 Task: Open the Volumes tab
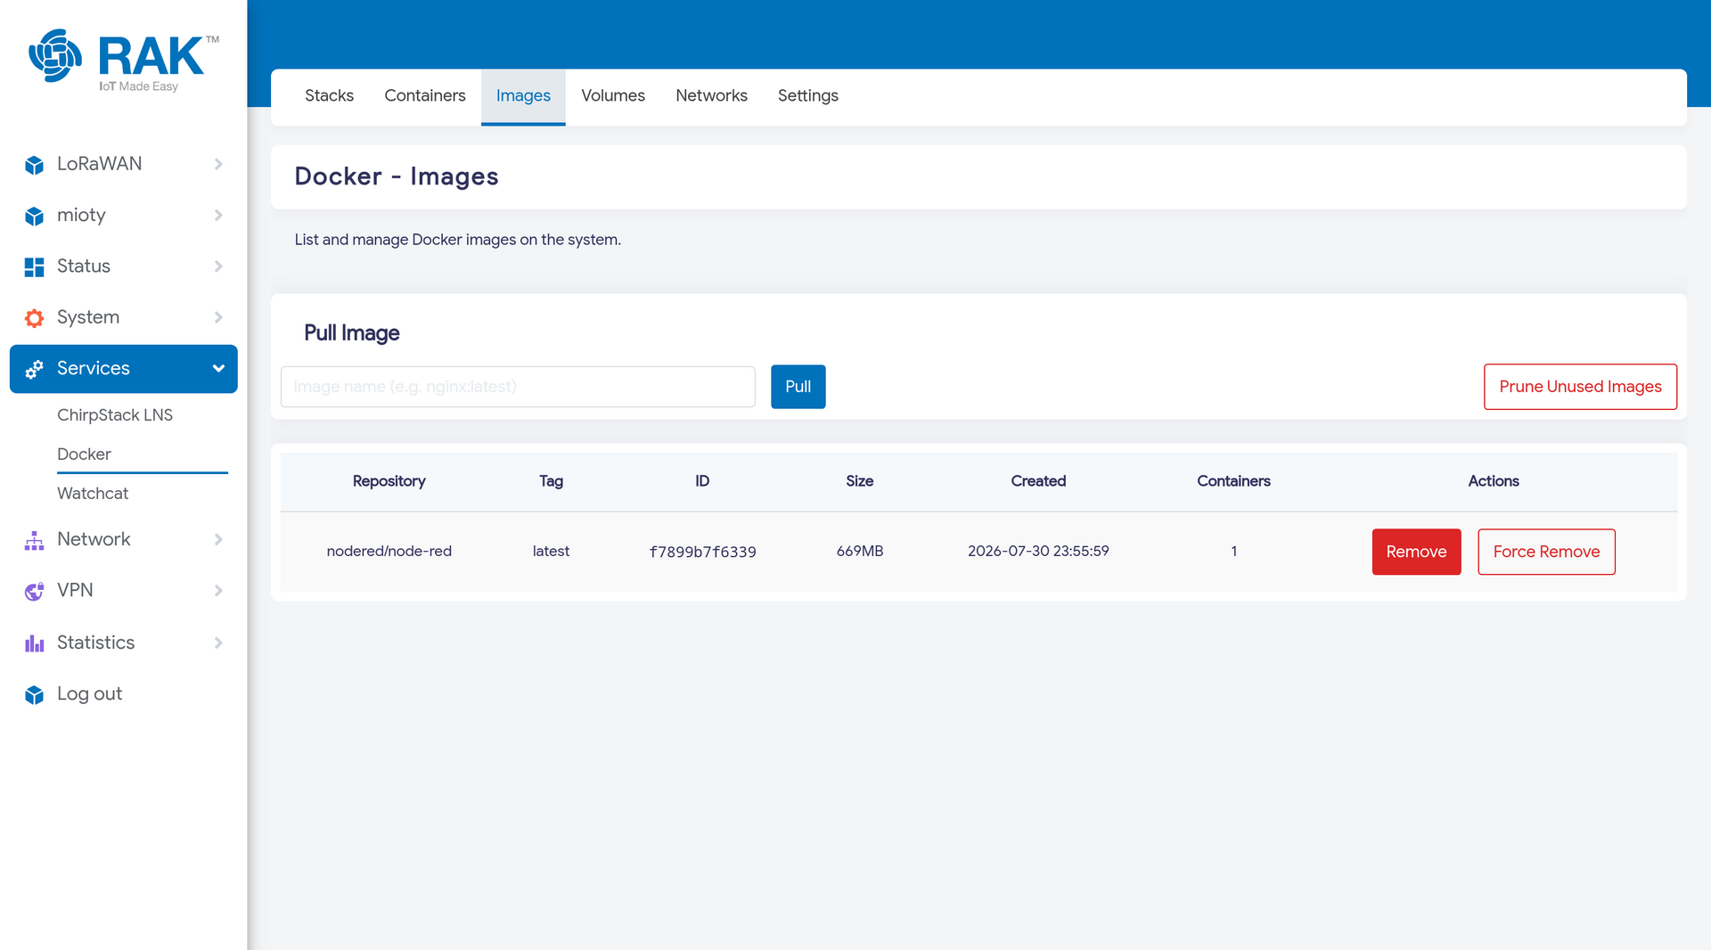coord(613,96)
